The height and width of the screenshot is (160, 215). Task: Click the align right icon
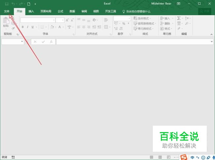(x=89, y=27)
